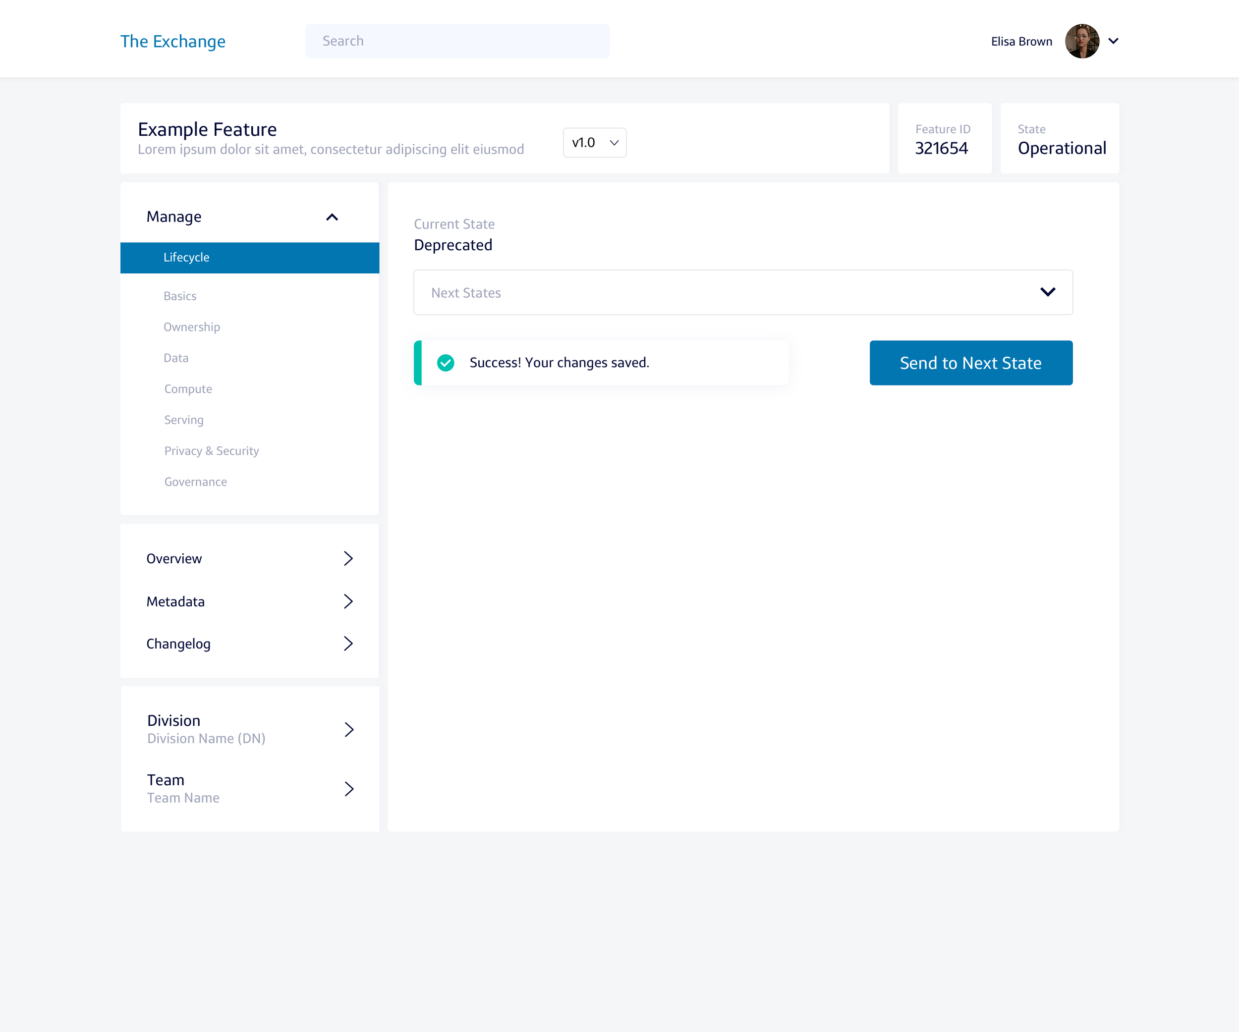
Task: Collapse the Manage section chevron
Action: (x=332, y=217)
